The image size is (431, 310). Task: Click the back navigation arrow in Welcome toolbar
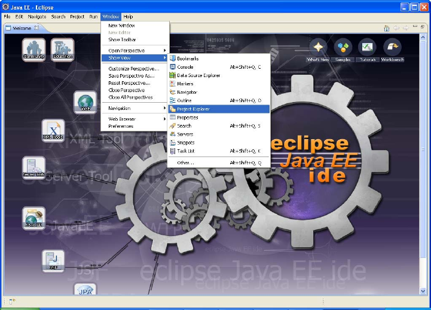396,28
